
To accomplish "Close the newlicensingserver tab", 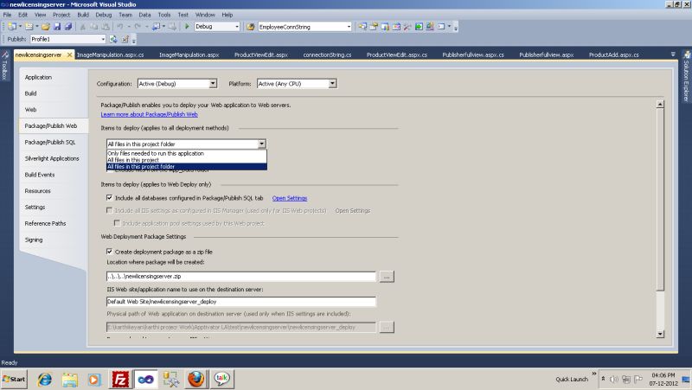I will (x=69, y=54).
